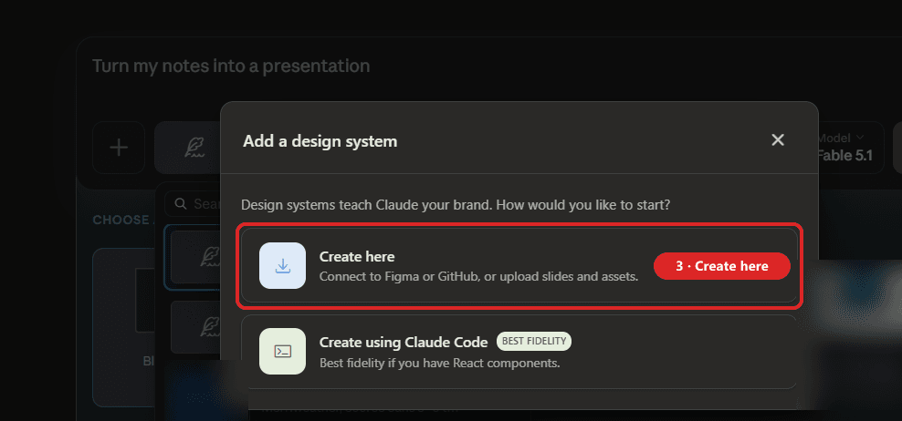Choose Create using Claude Code option
The width and height of the screenshot is (902, 421).
pyautogui.click(x=519, y=352)
